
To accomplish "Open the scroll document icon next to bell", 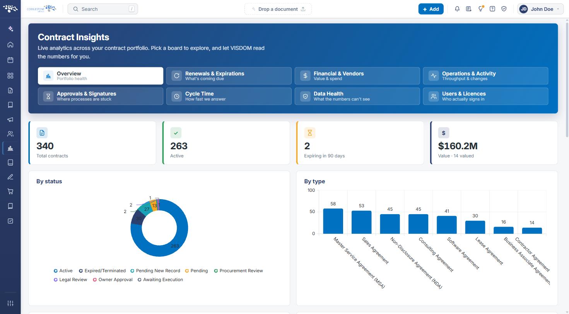I will coord(468,9).
